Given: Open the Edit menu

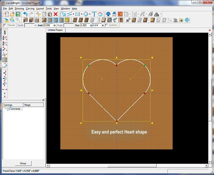Looking at the screenshot, I should click(x=11, y=9).
